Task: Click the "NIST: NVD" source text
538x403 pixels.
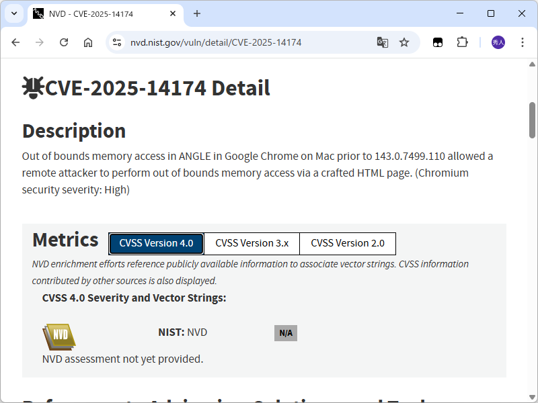Action: click(x=182, y=332)
